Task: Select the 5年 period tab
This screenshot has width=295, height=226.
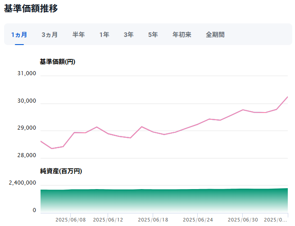Action: click(x=153, y=35)
